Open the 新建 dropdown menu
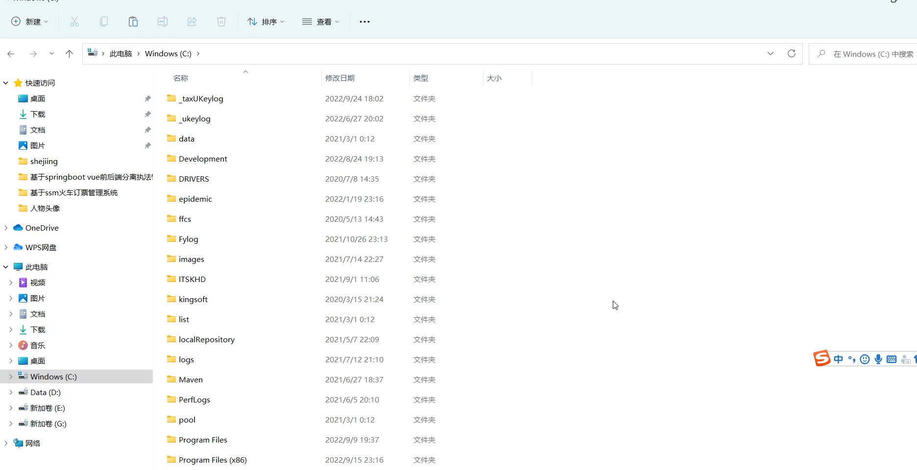This screenshot has height=470, width=917. pyautogui.click(x=30, y=22)
